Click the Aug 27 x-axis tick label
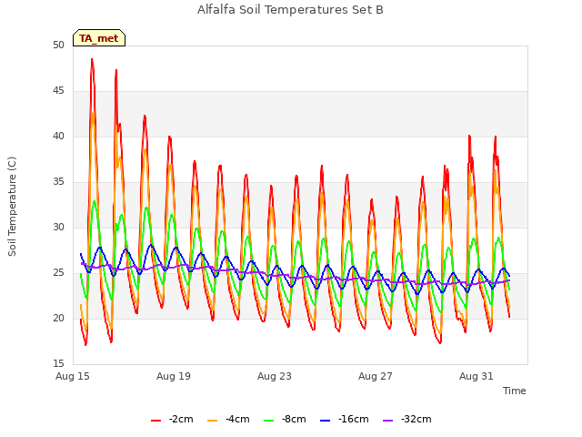582x437 pixels. 376,376
